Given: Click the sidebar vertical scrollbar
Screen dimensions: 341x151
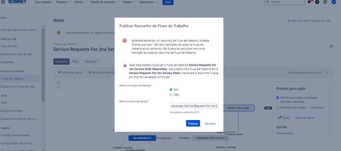Looking at the screenshot, I should [43, 65].
